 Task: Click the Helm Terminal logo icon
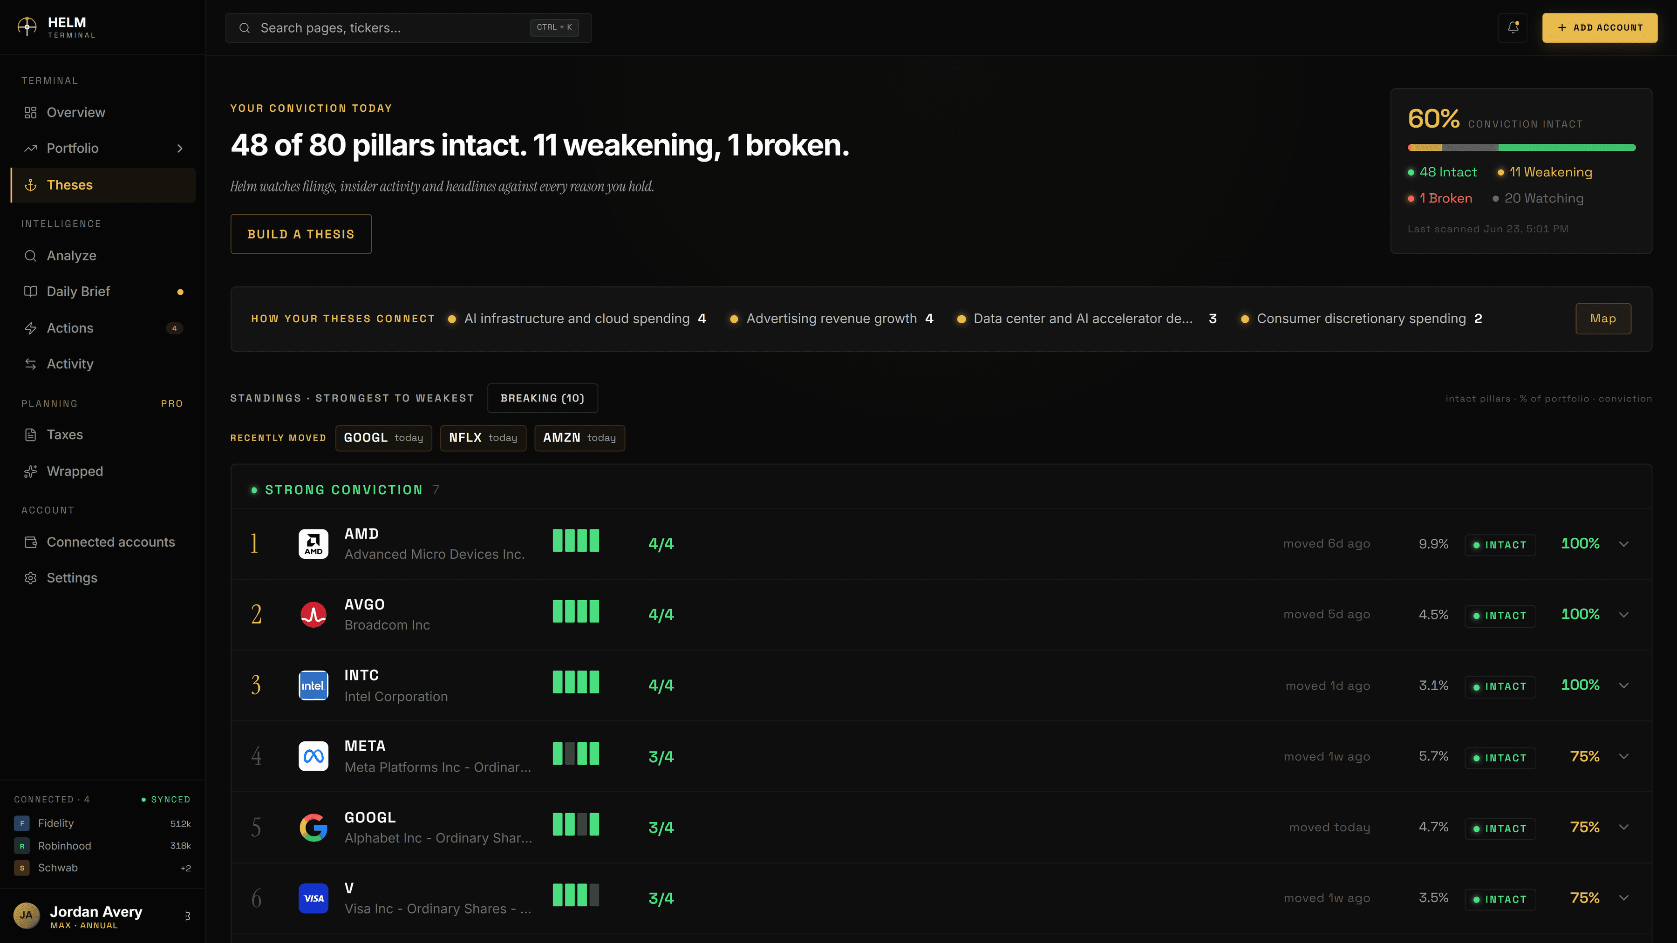(27, 27)
